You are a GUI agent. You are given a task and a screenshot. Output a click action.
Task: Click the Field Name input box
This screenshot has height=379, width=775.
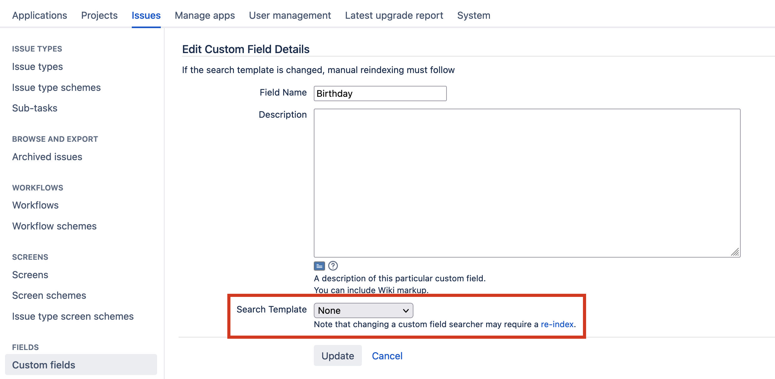tap(380, 94)
